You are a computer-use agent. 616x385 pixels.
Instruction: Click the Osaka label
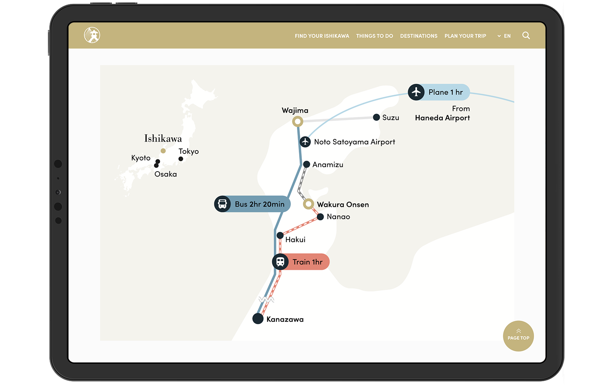pyautogui.click(x=166, y=174)
